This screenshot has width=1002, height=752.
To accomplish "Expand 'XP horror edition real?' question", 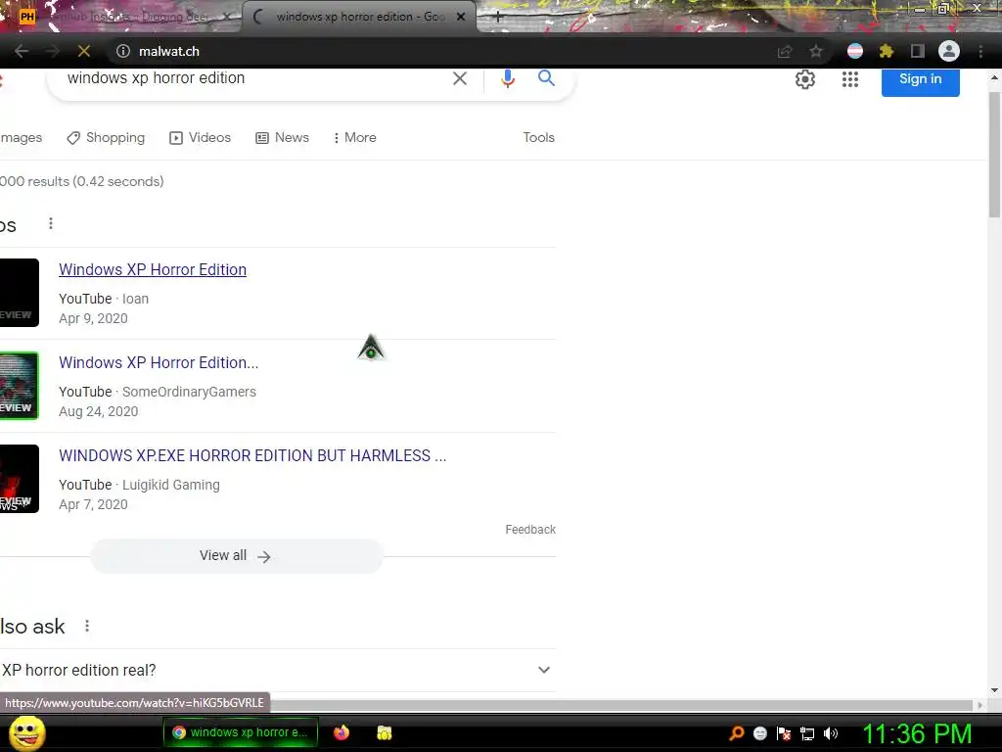I will point(278,670).
